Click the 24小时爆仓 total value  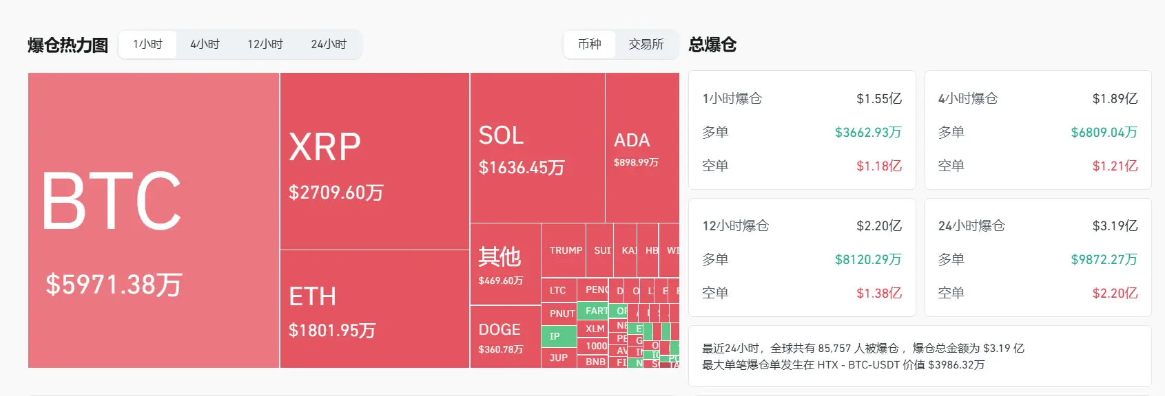1114,226
